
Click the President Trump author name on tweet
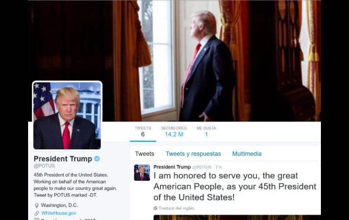172,167
